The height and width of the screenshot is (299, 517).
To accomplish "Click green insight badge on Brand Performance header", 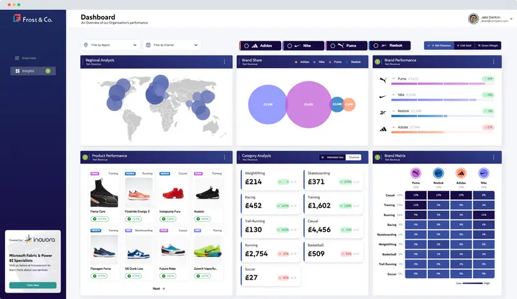I will coord(378,61).
